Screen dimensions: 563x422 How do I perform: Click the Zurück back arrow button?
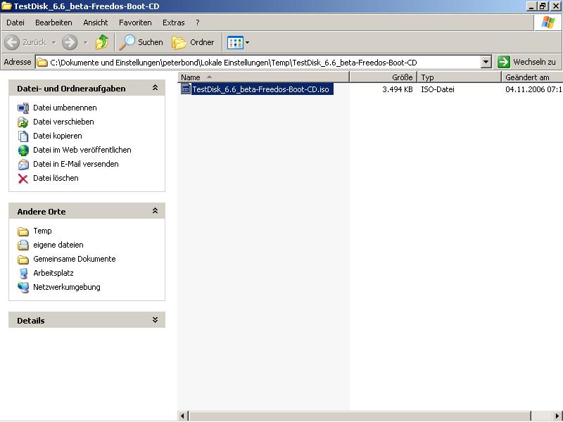click(11, 42)
